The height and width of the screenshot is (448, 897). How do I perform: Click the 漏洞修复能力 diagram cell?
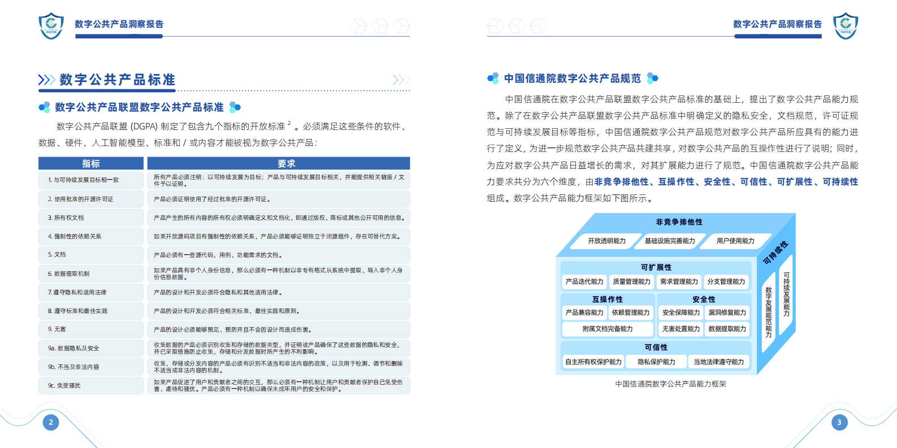pyautogui.click(x=727, y=312)
